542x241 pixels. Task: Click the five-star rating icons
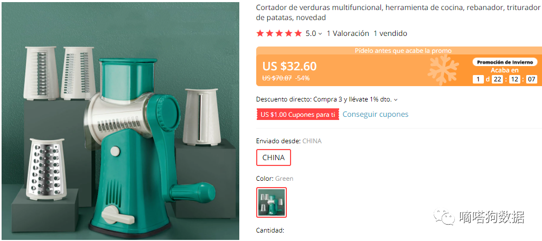tap(279, 33)
